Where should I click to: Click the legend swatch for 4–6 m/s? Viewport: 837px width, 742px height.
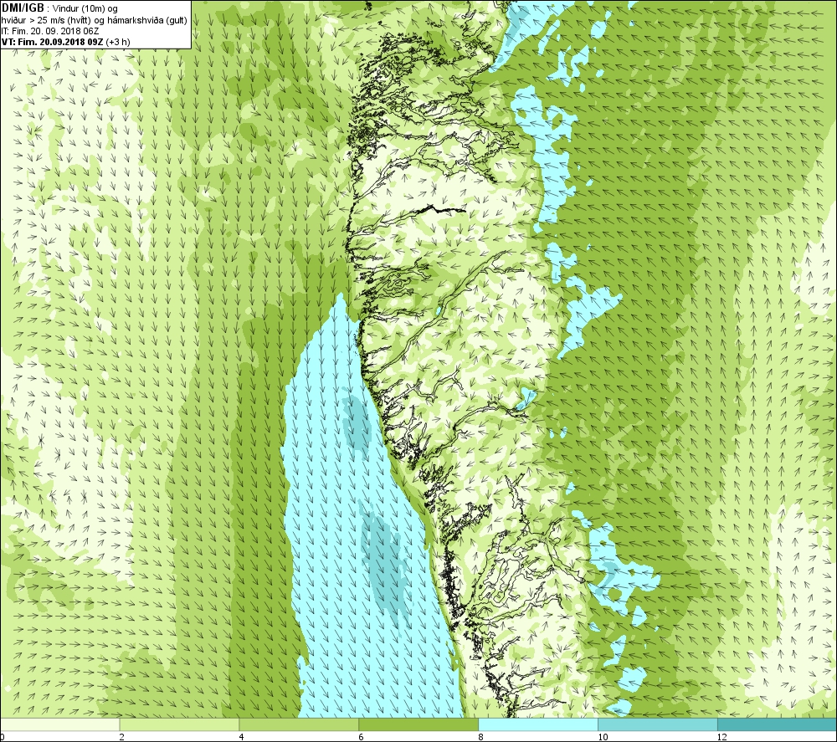(x=299, y=724)
